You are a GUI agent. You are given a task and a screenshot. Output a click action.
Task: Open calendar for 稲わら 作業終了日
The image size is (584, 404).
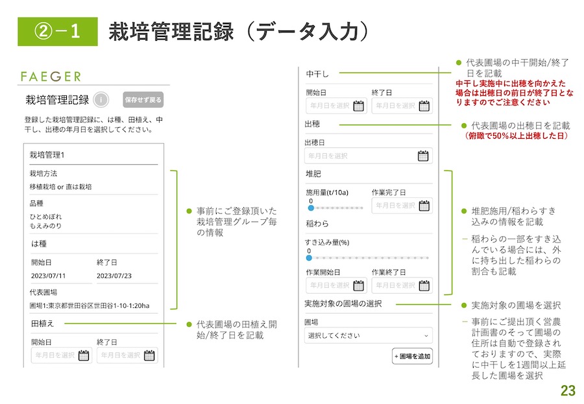(424, 285)
